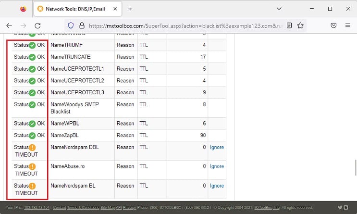
Task: Click the page vertical scrollbar thumb
Action: coord(356,167)
